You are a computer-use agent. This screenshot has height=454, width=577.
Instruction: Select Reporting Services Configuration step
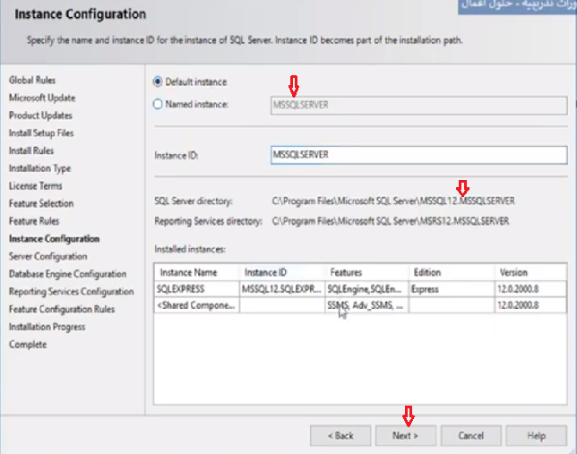[72, 291]
